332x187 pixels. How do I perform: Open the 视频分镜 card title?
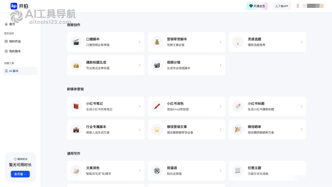click(173, 62)
